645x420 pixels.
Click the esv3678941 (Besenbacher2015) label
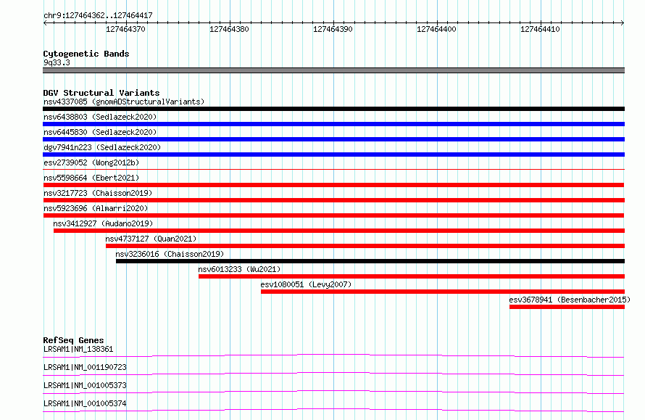coord(570,300)
